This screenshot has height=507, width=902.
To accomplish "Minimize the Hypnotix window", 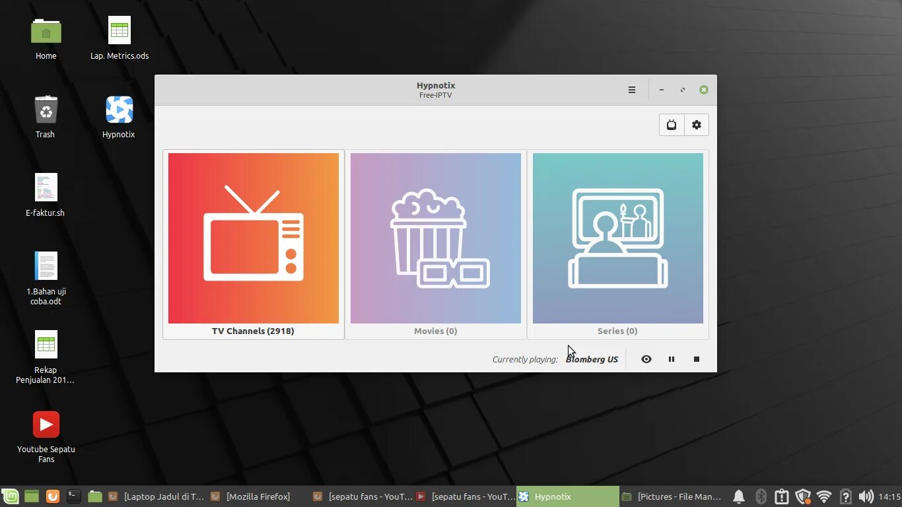I will (662, 90).
